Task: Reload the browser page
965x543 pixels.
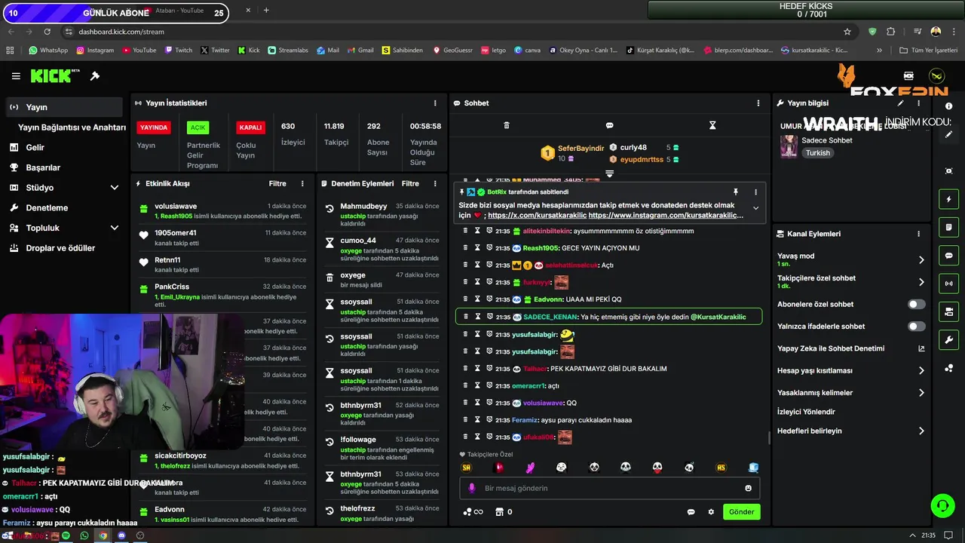Action: pos(47,32)
